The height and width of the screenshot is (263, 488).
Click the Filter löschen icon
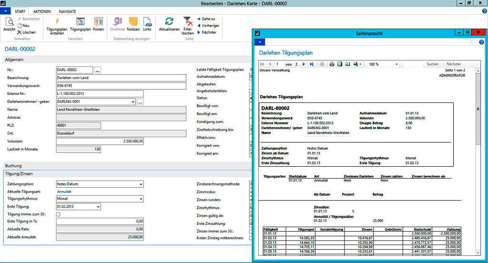click(x=188, y=22)
